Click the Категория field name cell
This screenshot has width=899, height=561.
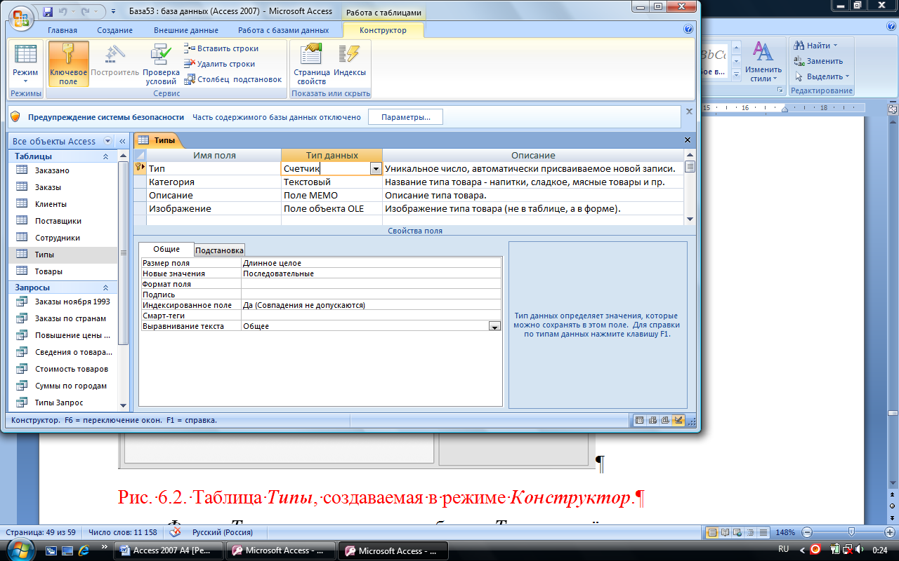[214, 182]
